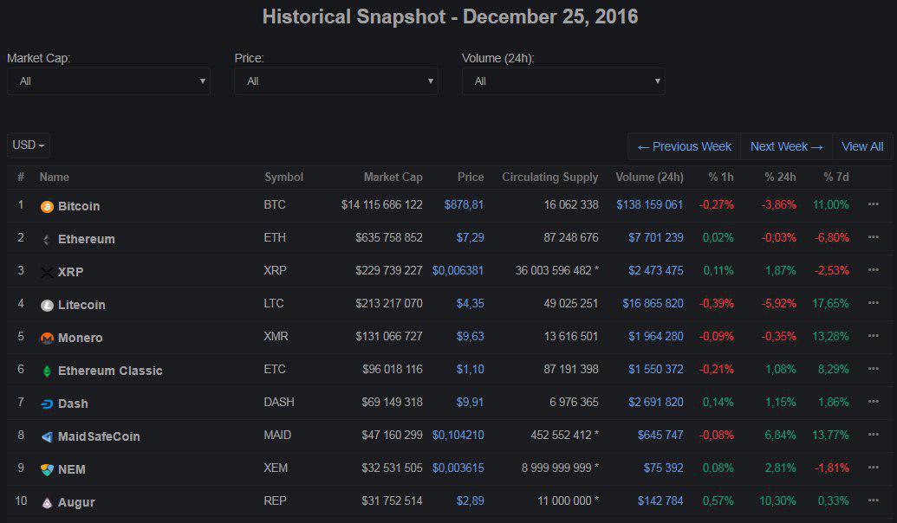Viewport: 897px width, 523px height.
Task: Open the MaidSafeCoin name link
Action: pos(99,436)
